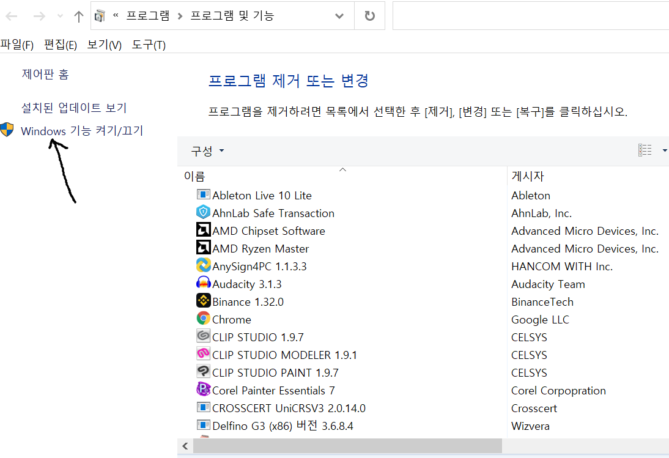Select Audacity 3.1.3 program name

pyautogui.click(x=247, y=284)
